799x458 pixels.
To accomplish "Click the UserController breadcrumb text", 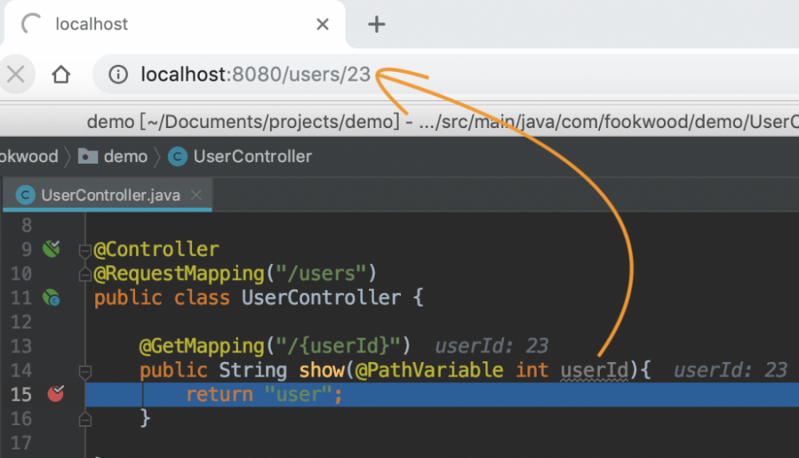I will (x=252, y=156).
